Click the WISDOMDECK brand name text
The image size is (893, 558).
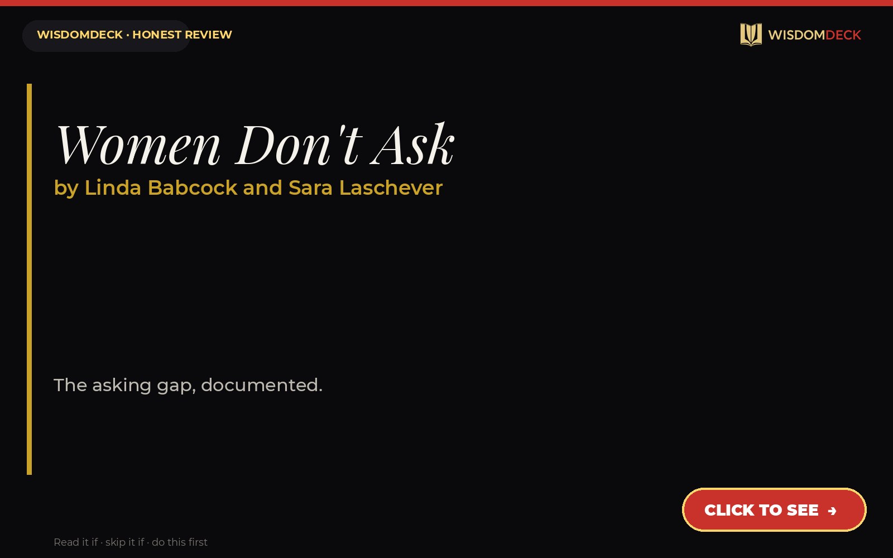pos(814,35)
